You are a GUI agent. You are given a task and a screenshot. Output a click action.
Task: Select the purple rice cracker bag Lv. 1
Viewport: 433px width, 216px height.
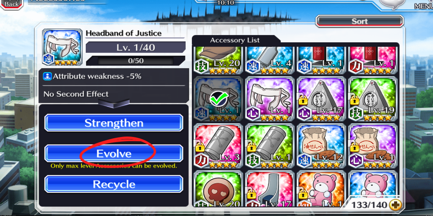(373, 146)
